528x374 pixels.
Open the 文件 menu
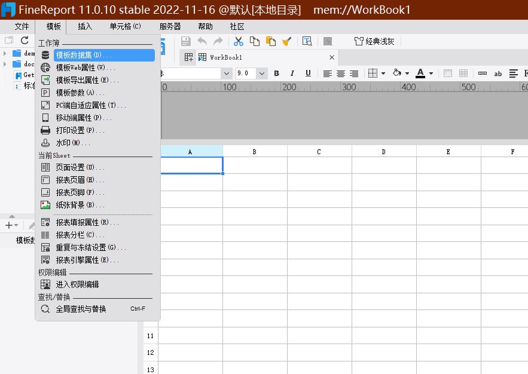[x=22, y=26]
